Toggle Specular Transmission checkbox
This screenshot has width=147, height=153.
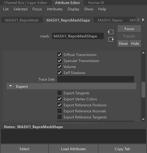pos(60,61)
